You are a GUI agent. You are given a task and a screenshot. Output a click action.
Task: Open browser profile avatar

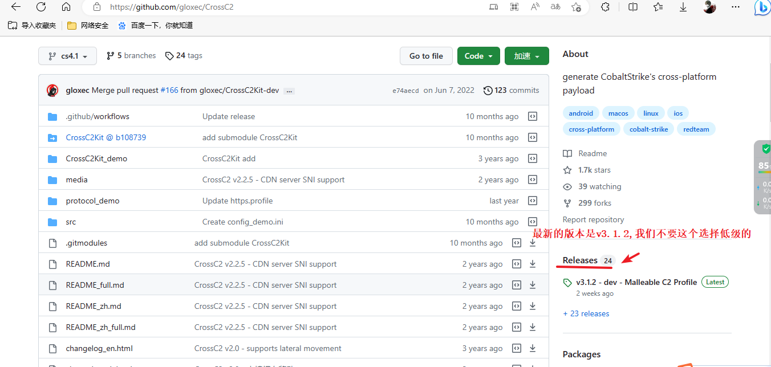(x=709, y=7)
